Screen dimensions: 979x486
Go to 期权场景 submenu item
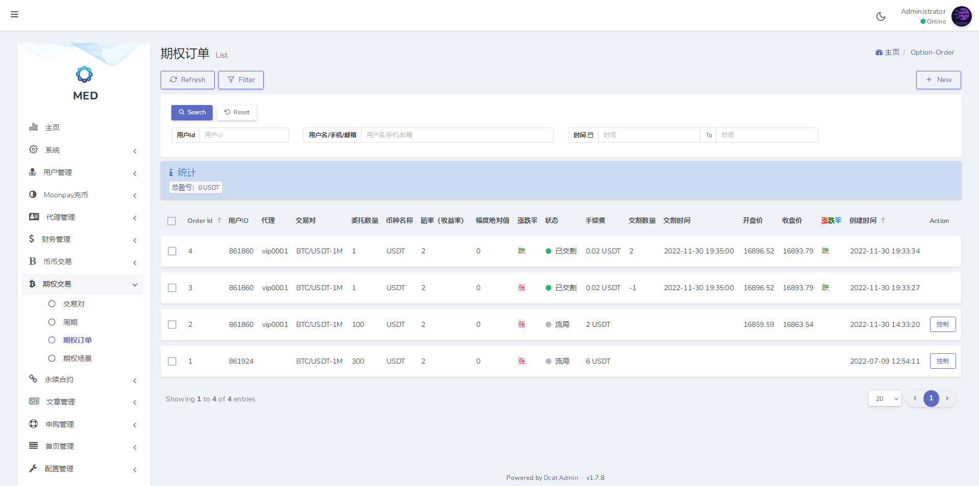point(77,359)
